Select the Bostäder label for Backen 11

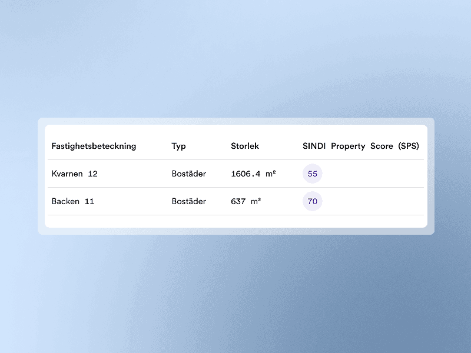tap(189, 201)
